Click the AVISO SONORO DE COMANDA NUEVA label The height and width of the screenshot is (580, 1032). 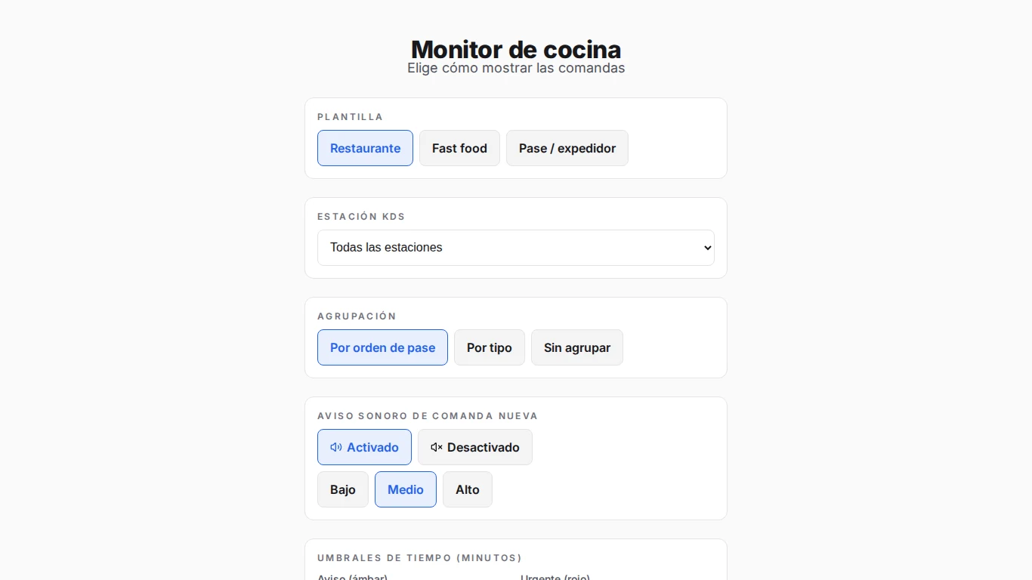click(428, 416)
